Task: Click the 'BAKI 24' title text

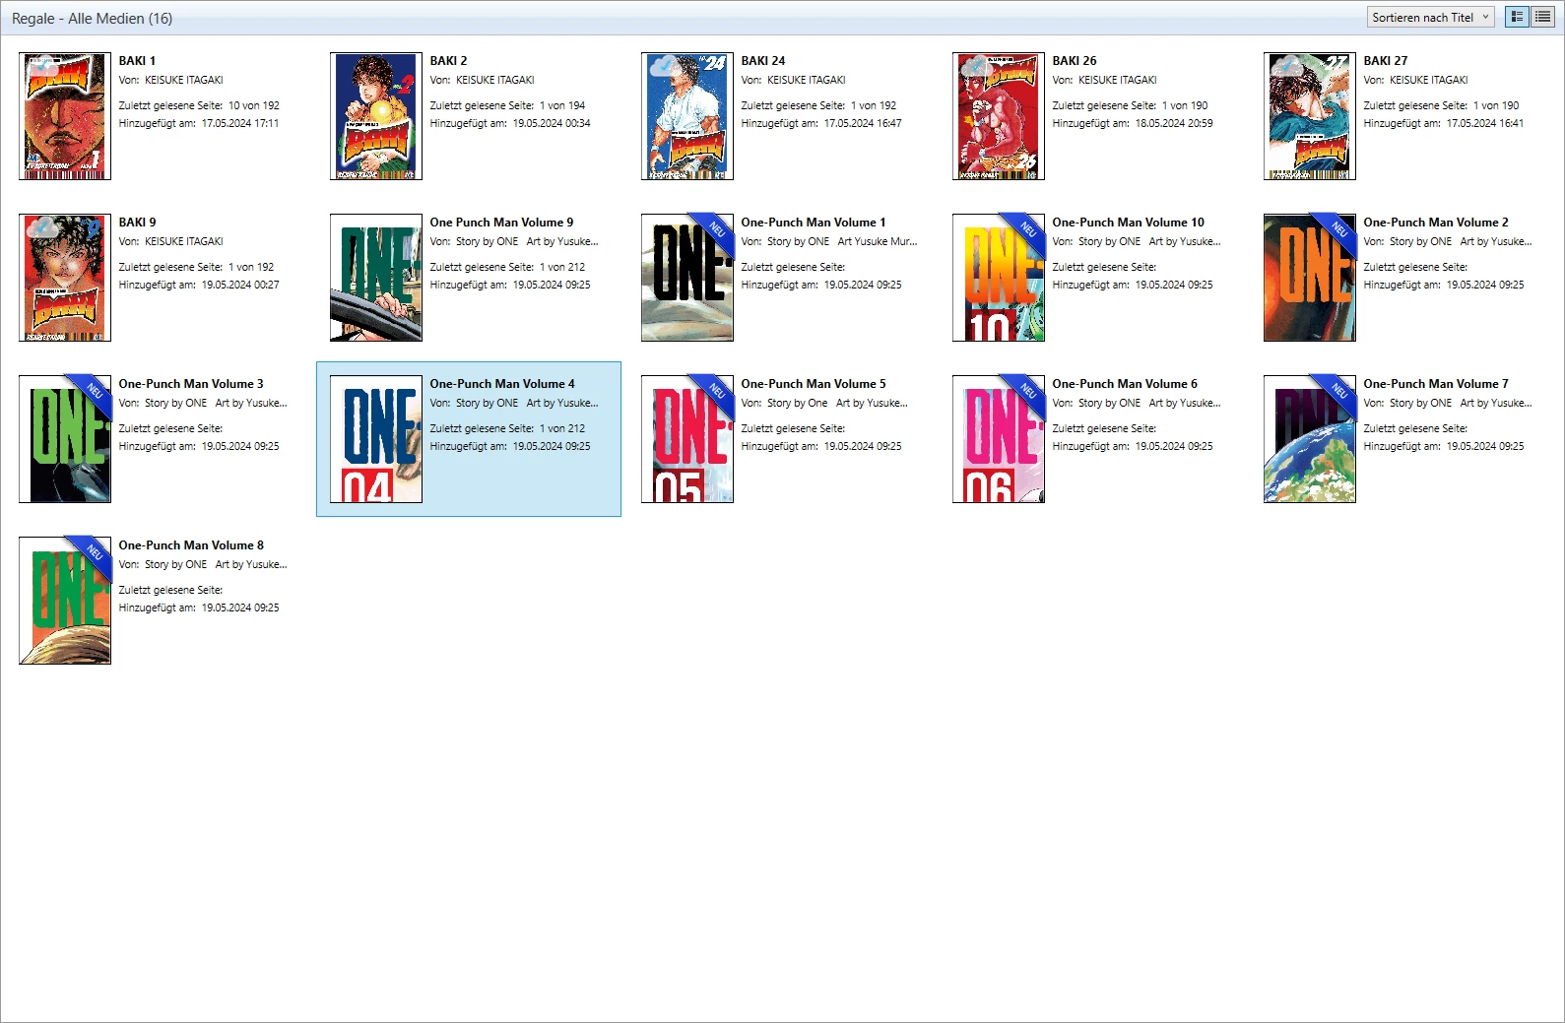Action: point(763,61)
